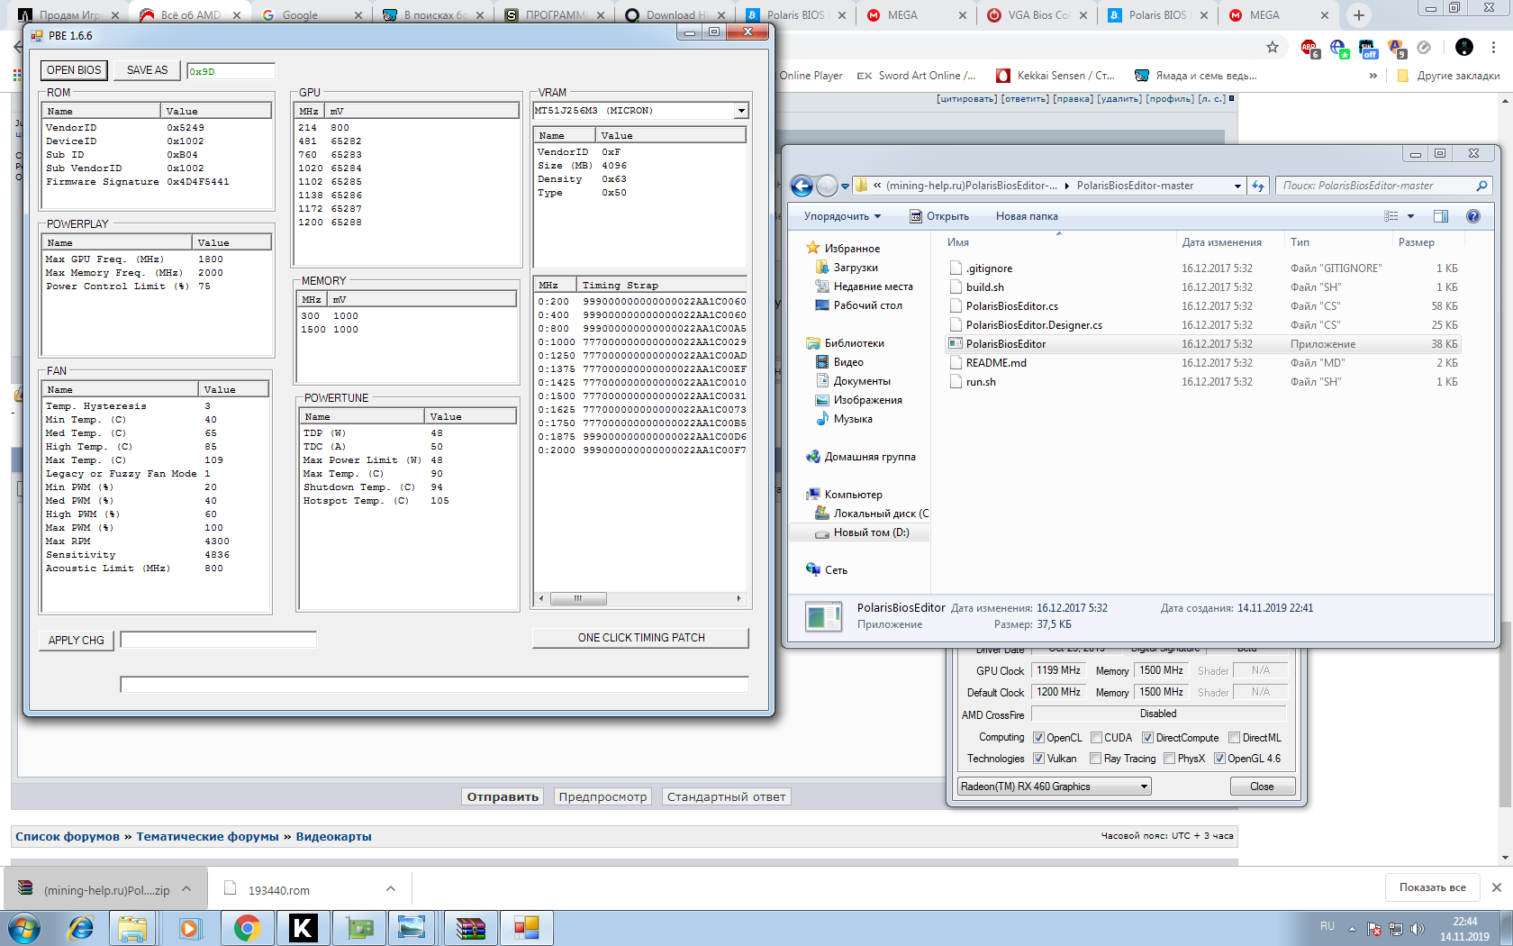Open Windows Media Player from the taskbar
Viewport: 1513px width, 946px height.
[x=189, y=928]
